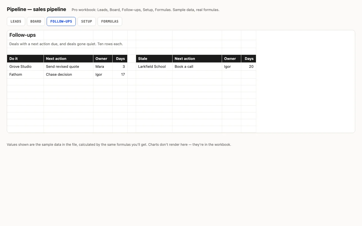Select the 'Do it' column header
362x226 pixels.
pos(25,59)
